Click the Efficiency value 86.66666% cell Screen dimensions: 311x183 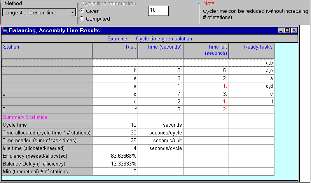click(x=115, y=156)
